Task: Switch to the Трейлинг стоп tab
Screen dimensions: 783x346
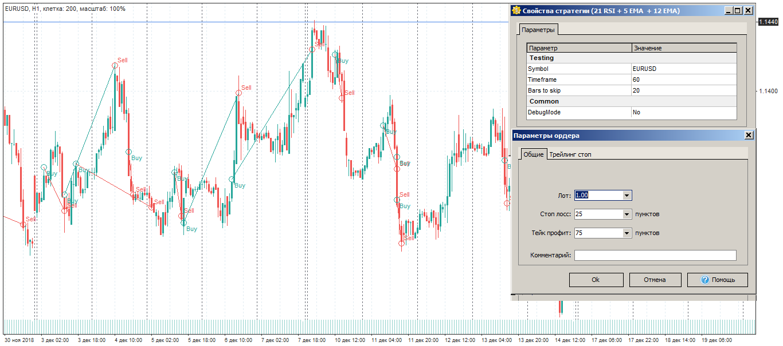Action: [571, 154]
